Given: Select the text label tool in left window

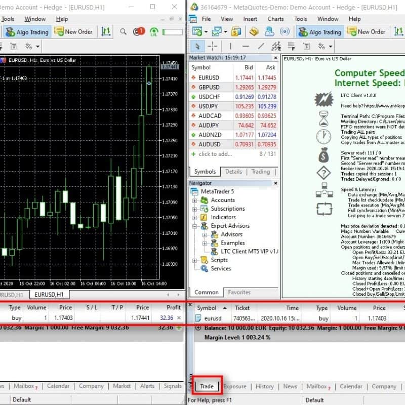Looking at the screenshot, I should [x=14, y=47].
